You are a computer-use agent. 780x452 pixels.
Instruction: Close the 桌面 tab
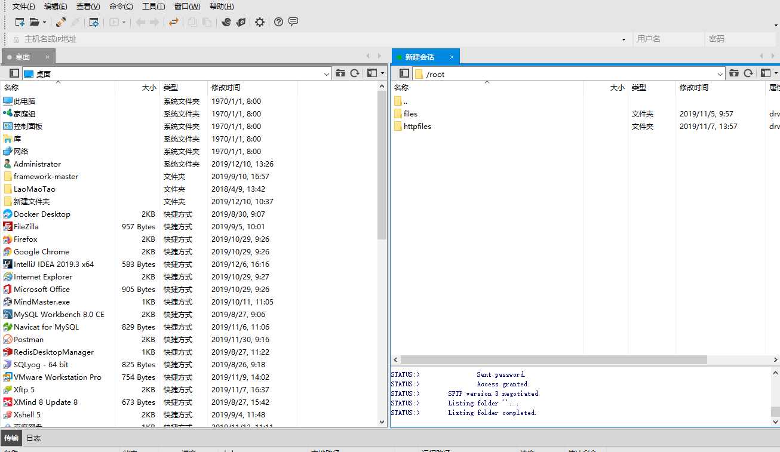click(48, 57)
